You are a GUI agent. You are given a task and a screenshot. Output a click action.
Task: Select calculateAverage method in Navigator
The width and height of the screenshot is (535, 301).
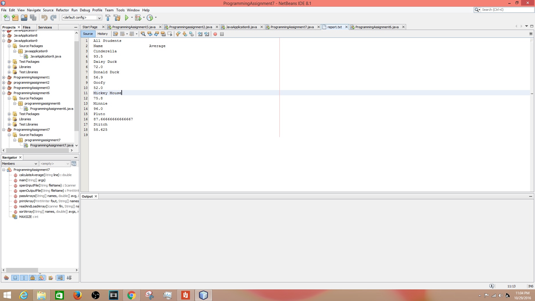(x=45, y=175)
